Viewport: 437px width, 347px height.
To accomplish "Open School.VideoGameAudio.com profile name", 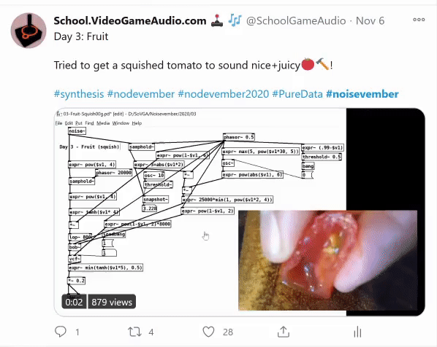I will pyautogui.click(x=130, y=21).
